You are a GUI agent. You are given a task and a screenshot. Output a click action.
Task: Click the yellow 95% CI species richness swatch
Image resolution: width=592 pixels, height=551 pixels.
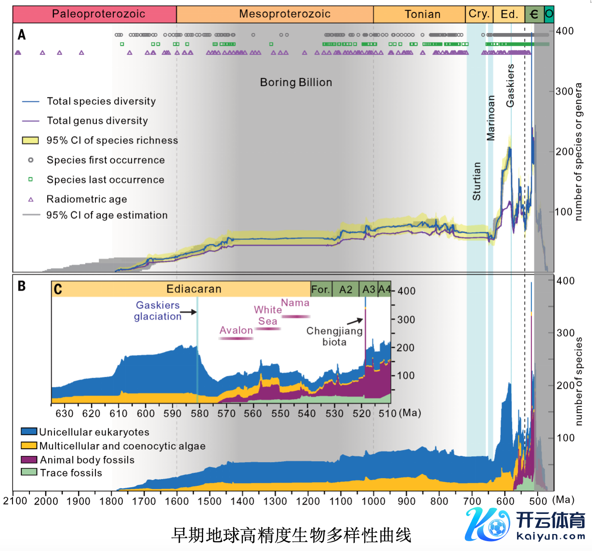click(30, 141)
